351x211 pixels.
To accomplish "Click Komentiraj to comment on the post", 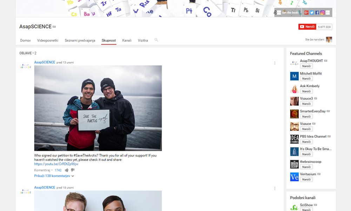I will coord(42,170).
